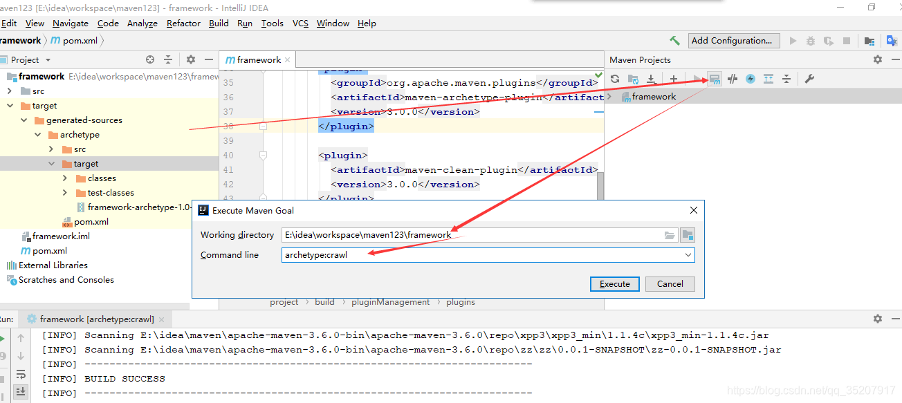
Task: Toggle Skip Tests mode lightning icon
Action: (x=751, y=79)
